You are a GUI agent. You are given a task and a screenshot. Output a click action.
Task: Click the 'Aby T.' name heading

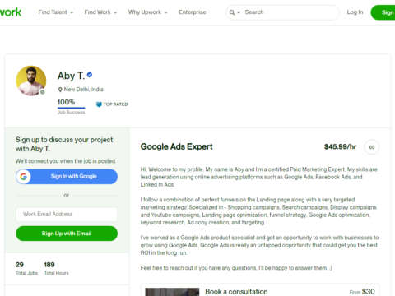coord(71,76)
